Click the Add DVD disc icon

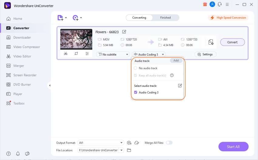(75, 18)
